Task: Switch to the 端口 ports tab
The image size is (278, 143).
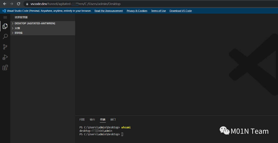Action: 113,119
